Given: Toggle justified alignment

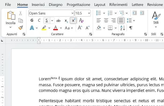Looking at the screenshot, I should [121, 20].
